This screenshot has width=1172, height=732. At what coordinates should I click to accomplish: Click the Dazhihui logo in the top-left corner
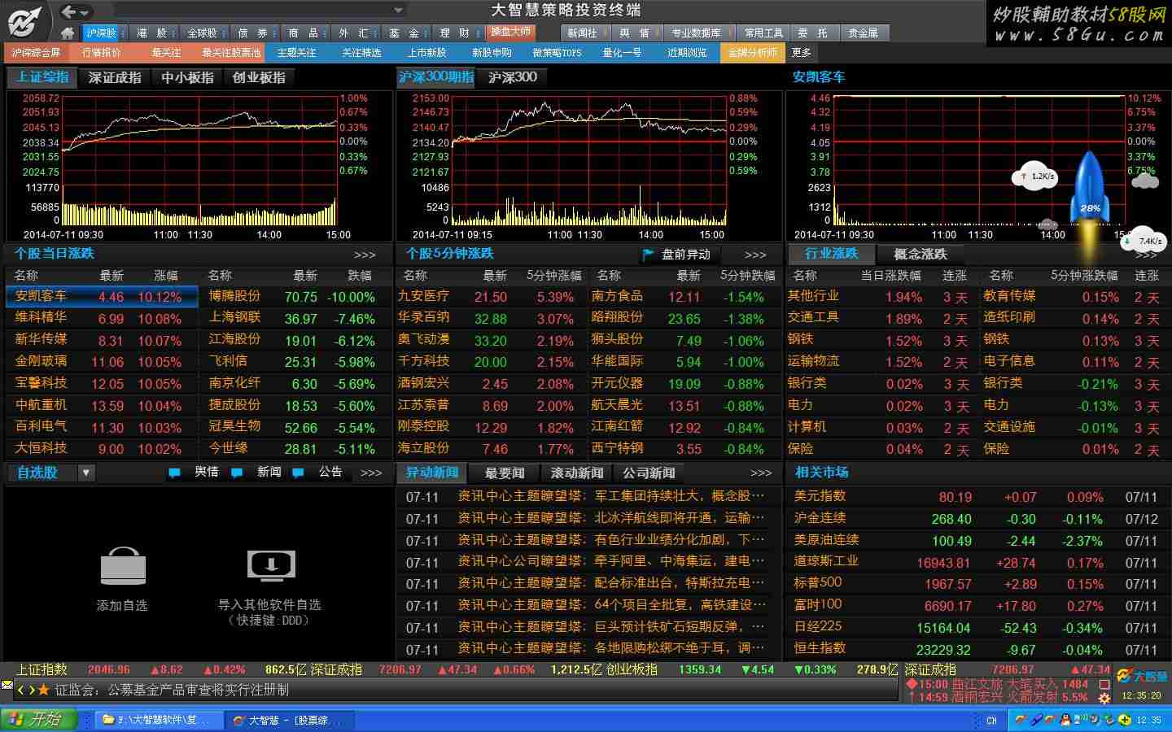(25, 21)
